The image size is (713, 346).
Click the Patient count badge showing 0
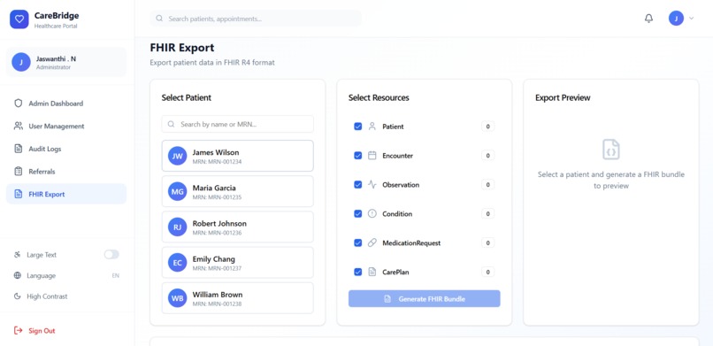488,127
